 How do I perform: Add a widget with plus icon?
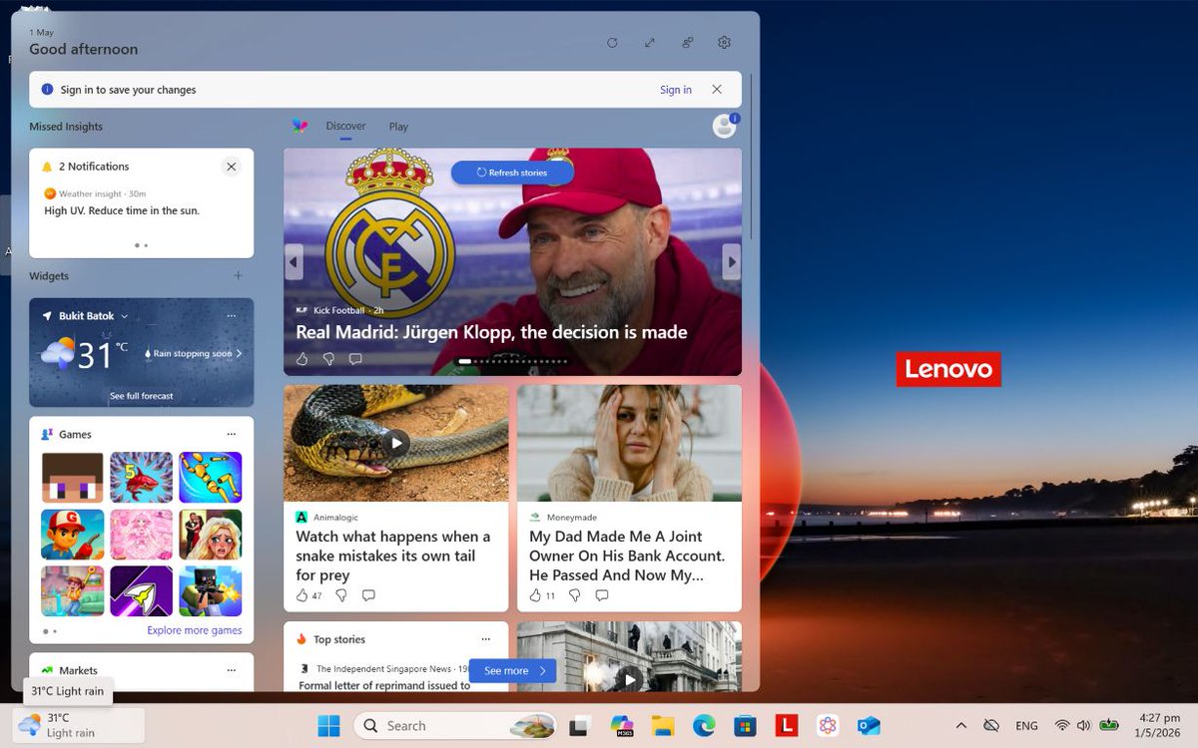(238, 276)
